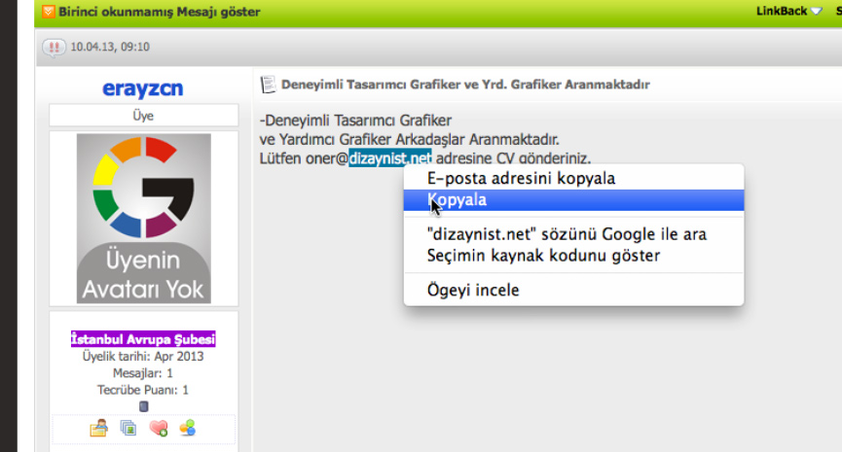Click the member avatar placeholder image
The width and height of the screenshot is (842, 452).
click(143, 218)
